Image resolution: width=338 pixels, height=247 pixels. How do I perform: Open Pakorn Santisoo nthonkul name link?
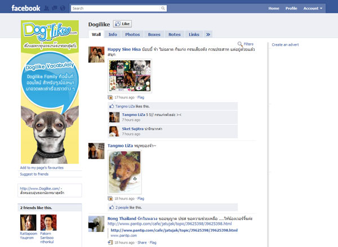tap(47, 238)
